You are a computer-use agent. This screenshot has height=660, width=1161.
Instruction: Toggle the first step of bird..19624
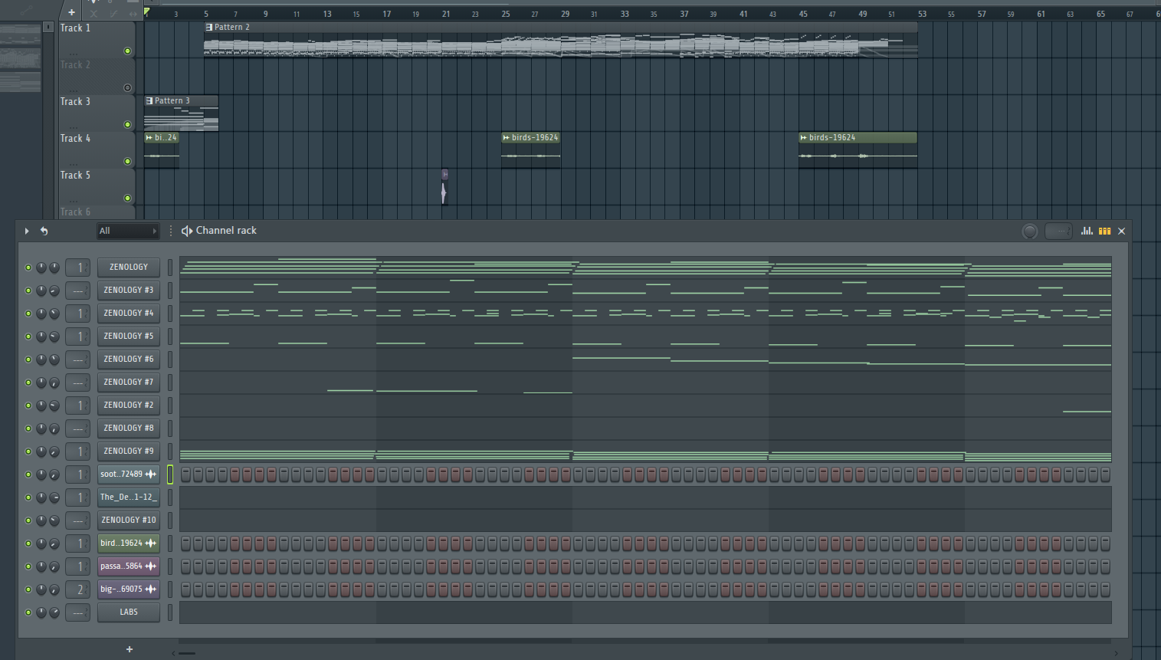coord(185,543)
